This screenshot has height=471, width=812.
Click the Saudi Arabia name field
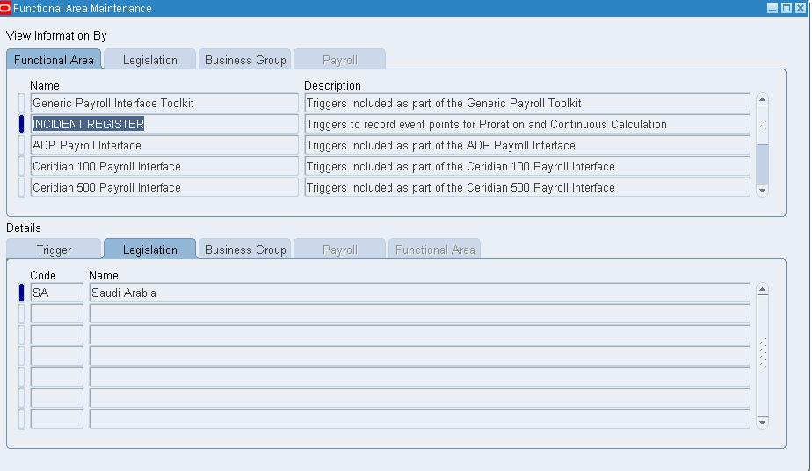coord(419,293)
